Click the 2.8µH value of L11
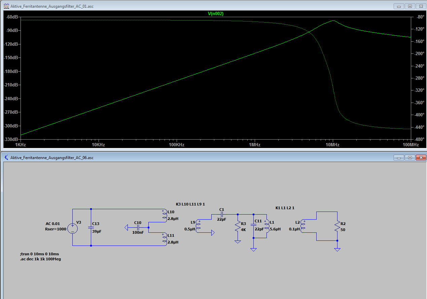Viewport: 427px width, 299px height. click(173, 242)
